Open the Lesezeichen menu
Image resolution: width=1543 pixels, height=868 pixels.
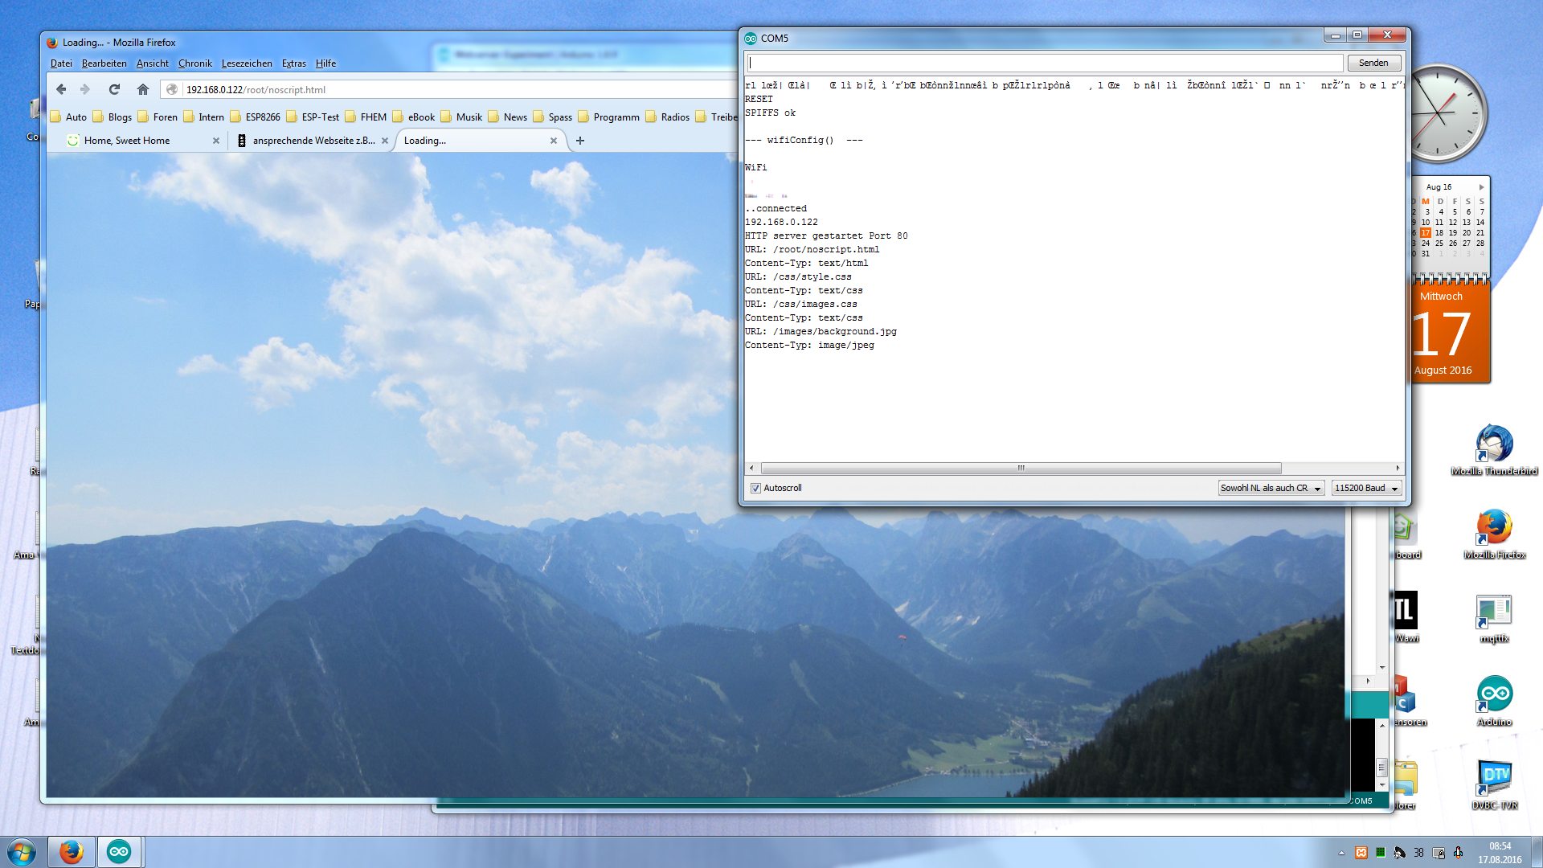pyautogui.click(x=247, y=63)
